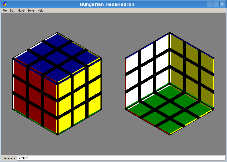Open the File menu

(5, 11)
